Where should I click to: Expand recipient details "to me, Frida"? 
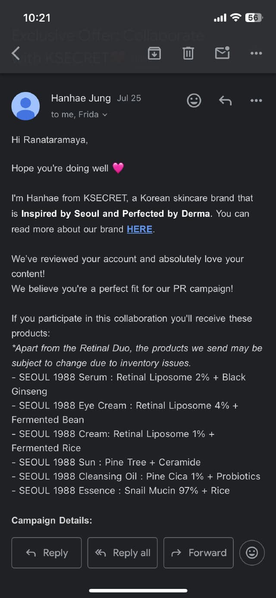point(79,114)
